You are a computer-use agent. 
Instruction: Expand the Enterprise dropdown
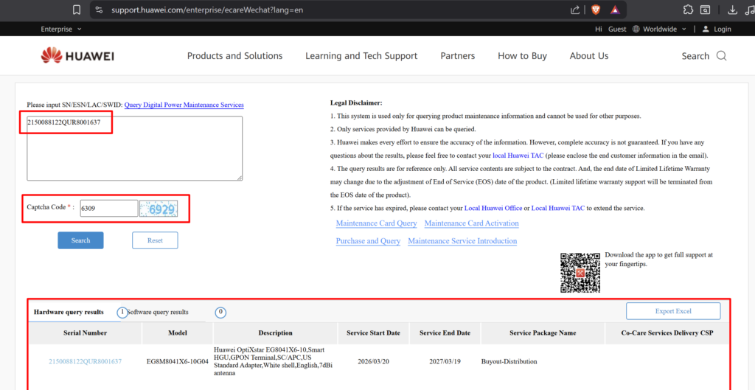pos(61,29)
